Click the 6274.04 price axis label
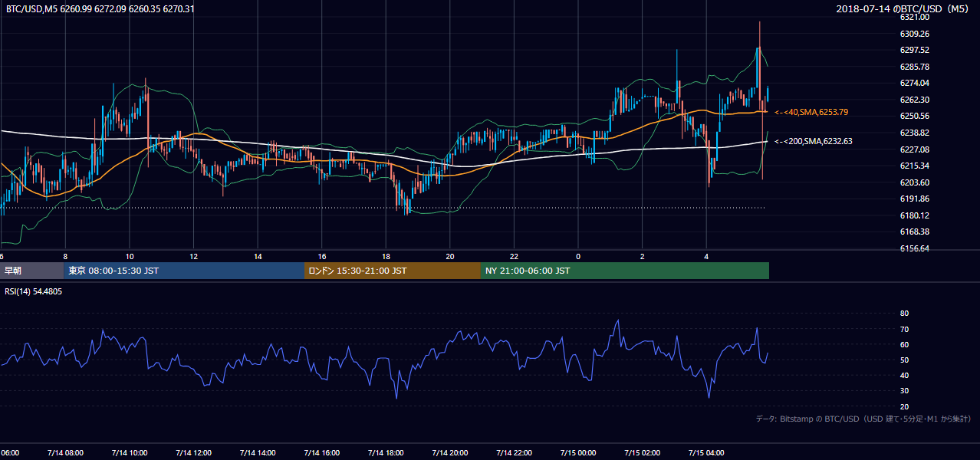980x460 pixels. [914, 83]
